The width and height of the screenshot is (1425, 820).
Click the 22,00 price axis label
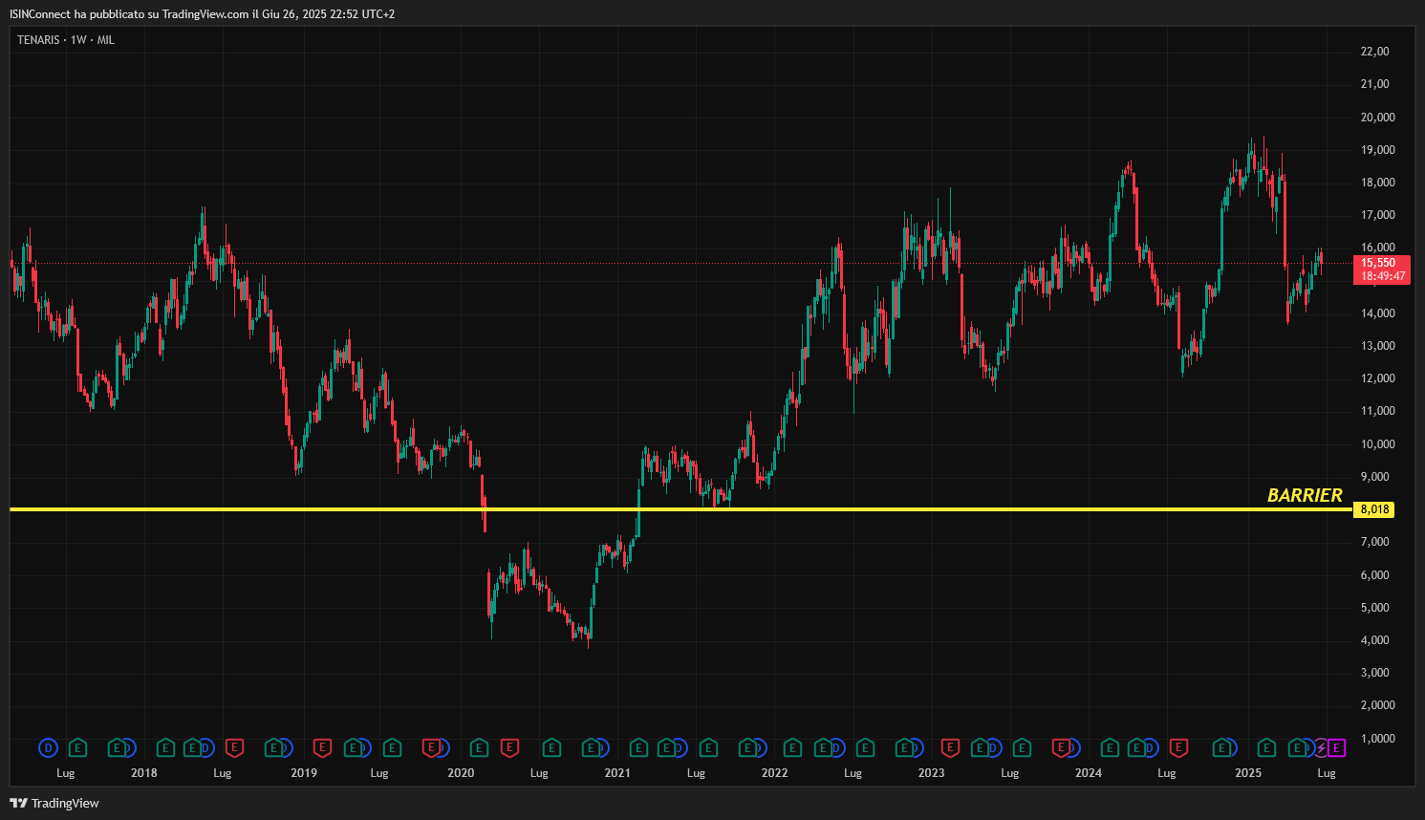[x=1375, y=52]
